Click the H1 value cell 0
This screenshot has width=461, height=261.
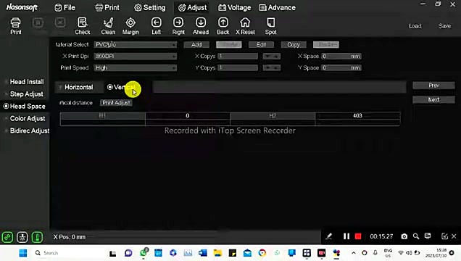tap(188, 116)
